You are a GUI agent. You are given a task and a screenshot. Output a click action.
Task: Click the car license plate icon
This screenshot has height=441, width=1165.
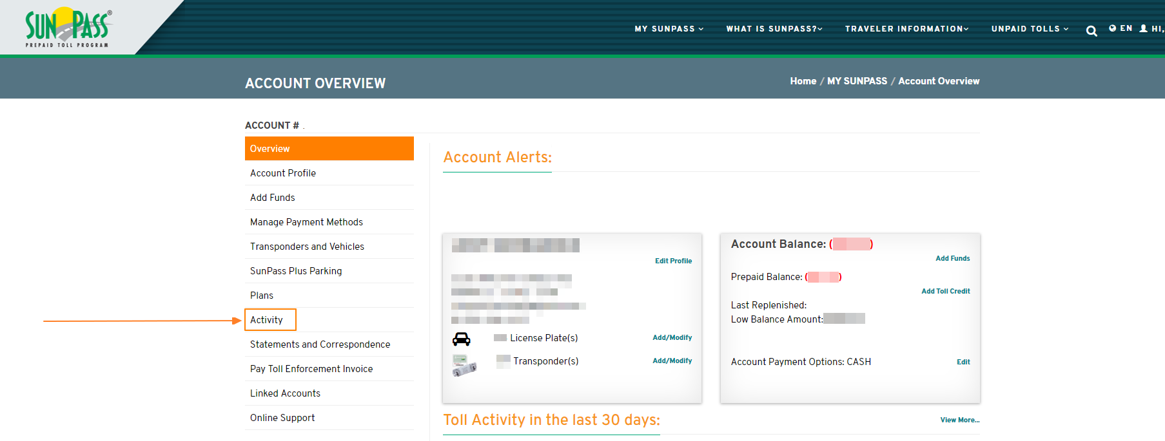pos(461,339)
